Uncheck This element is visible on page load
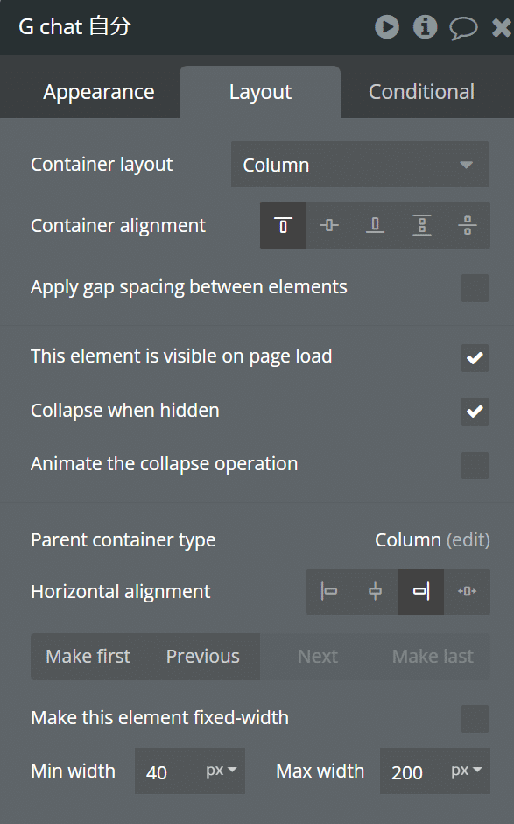Screen dimensions: 514x824 click(x=475, y=358)
